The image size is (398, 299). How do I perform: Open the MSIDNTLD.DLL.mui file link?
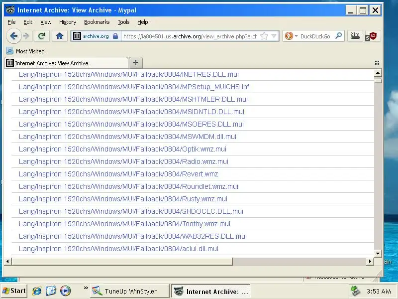[x=131, y=112]
